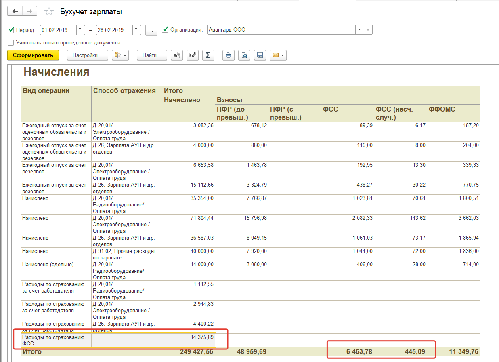
Task: Enable Учитывать только проведенные документы
Action: pyautogui.click(x=11, y=42)
